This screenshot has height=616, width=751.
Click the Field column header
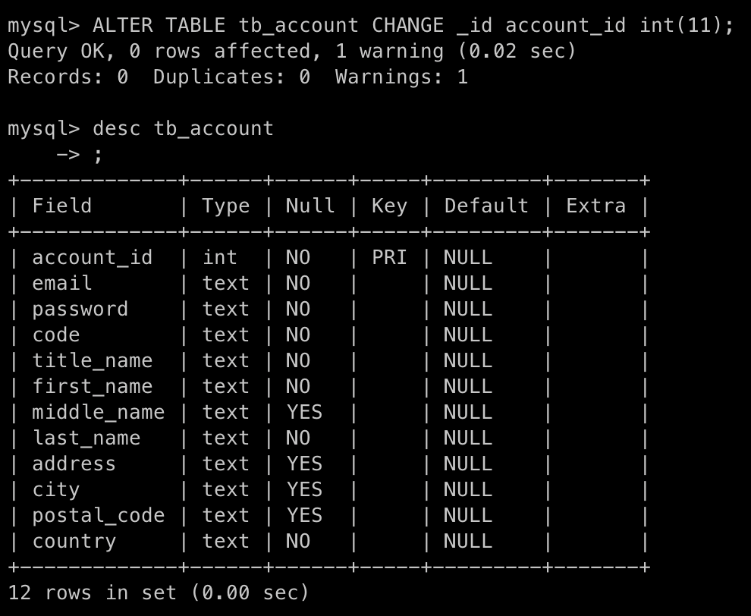tap(61, 206)
